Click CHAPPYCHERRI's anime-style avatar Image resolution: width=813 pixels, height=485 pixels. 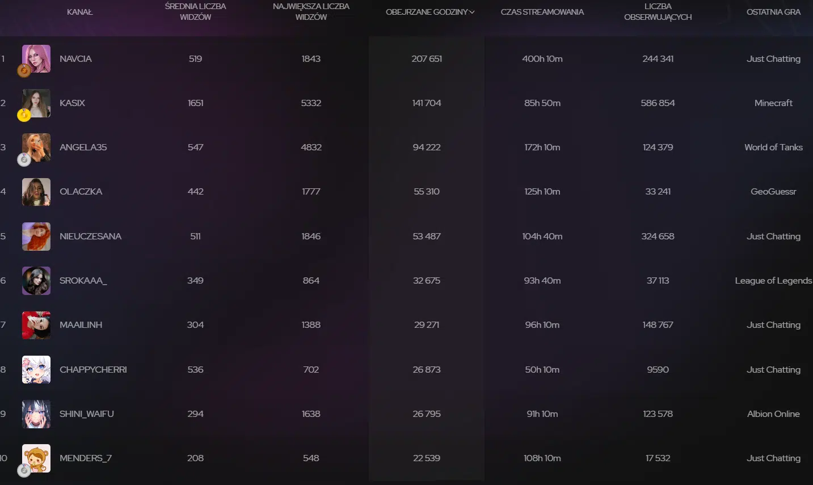click(36, 369)
